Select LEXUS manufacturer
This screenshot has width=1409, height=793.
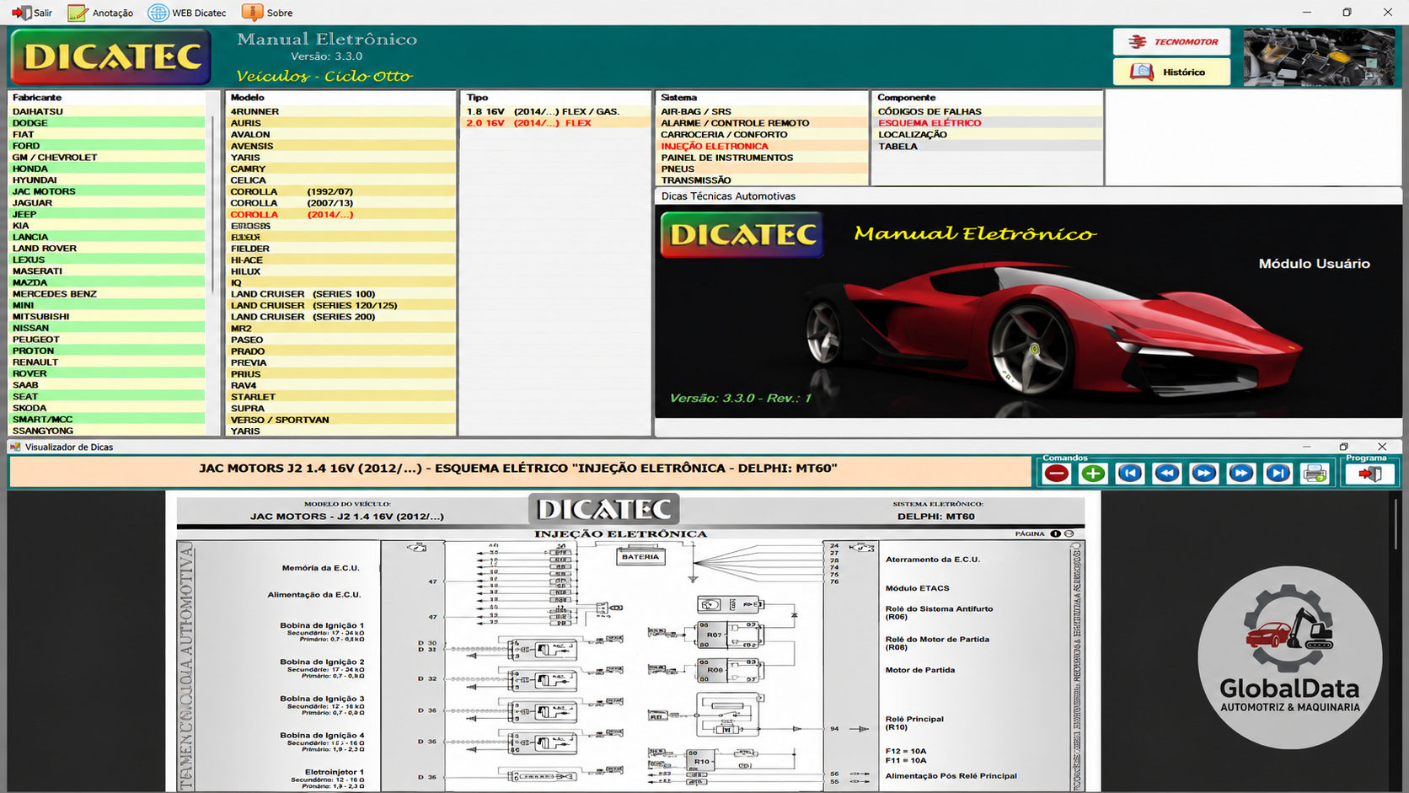point(107,260)
